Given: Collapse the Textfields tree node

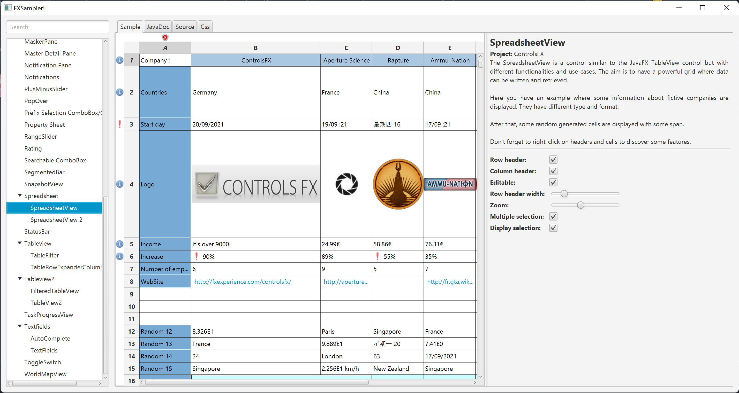Looking at the screenshot, I should tap(20, 326).
